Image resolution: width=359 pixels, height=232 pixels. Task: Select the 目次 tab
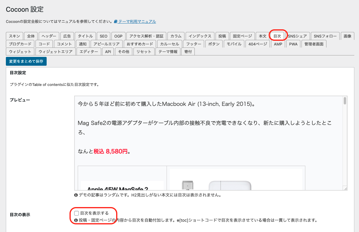coord(277,36)
